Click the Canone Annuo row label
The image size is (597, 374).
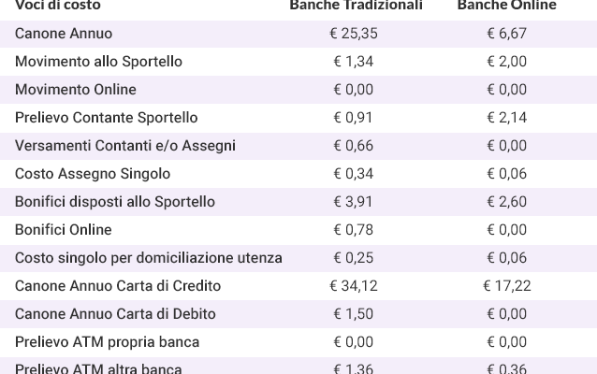[64, 34]
